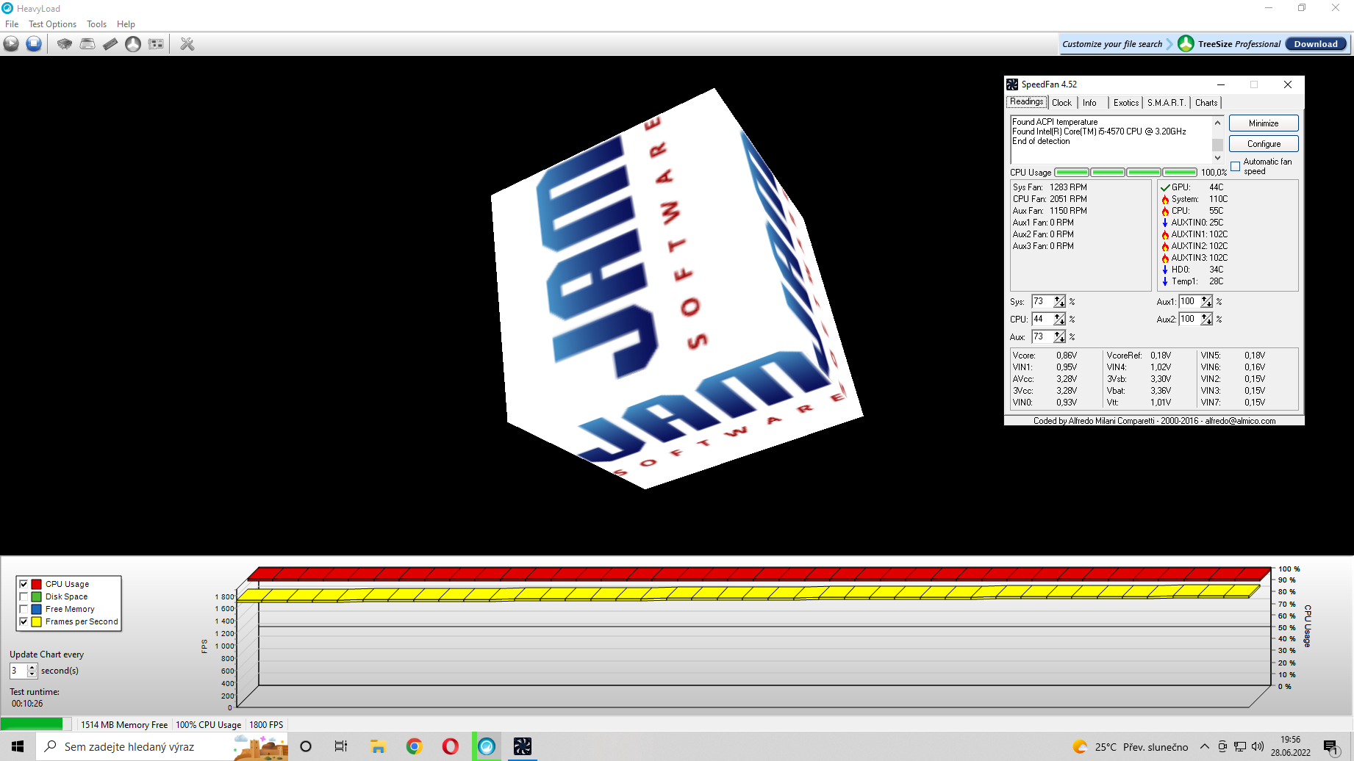The width and height of the screenshot is (1354, 761).
Task: Open the Tools menu in HeavyLoad
Action: point(97,24)
